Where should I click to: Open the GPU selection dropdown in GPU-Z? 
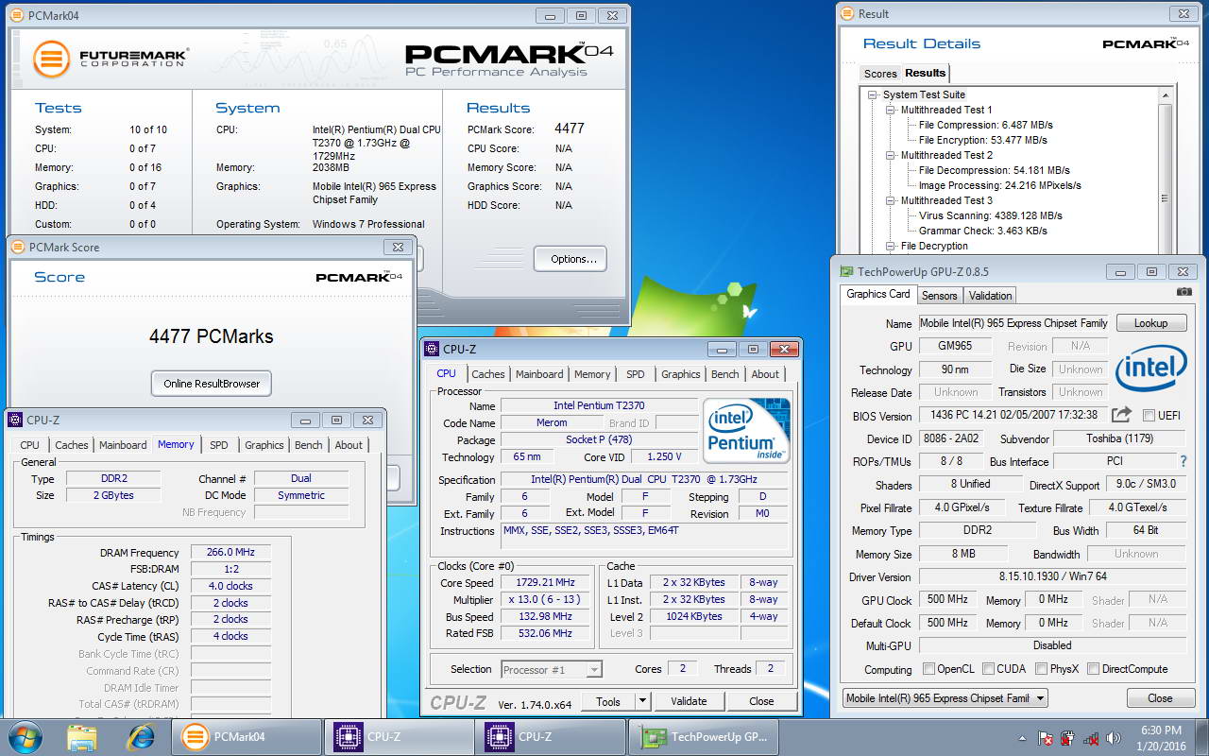tap(945, 698)
